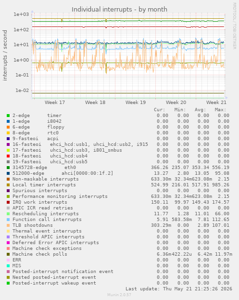The height and width of the screenshot is (300, 239).
Task: Click the green swatch beside 2-edge timer
Action: click(8, 116)
